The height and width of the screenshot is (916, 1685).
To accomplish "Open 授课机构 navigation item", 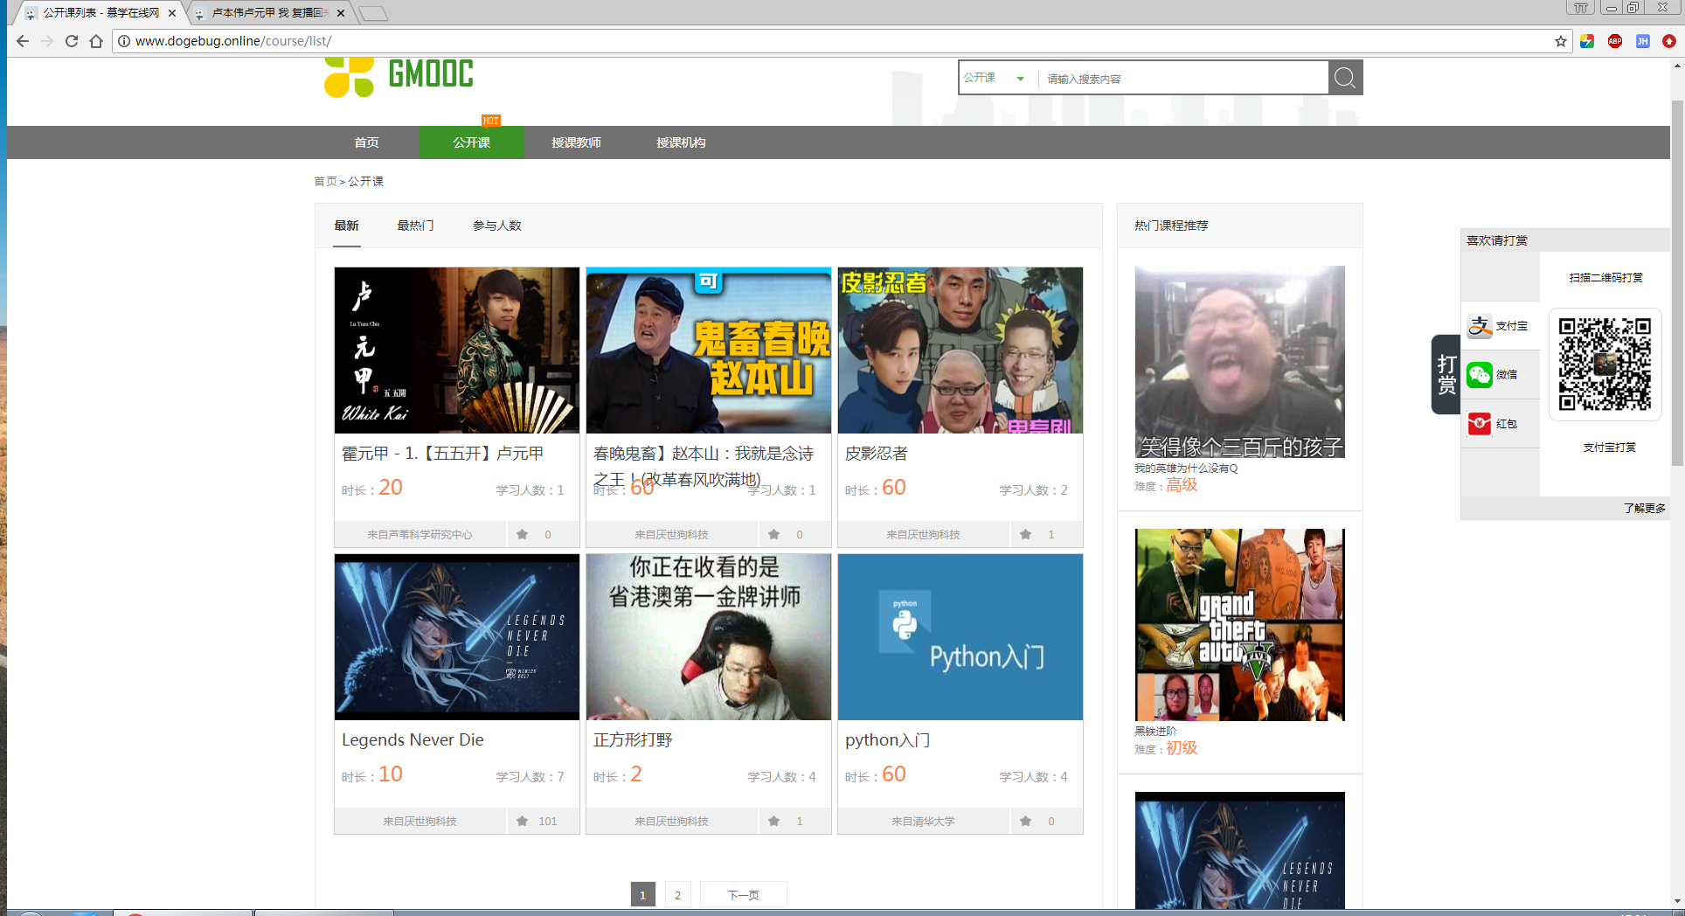I will (x=681, y=142).
